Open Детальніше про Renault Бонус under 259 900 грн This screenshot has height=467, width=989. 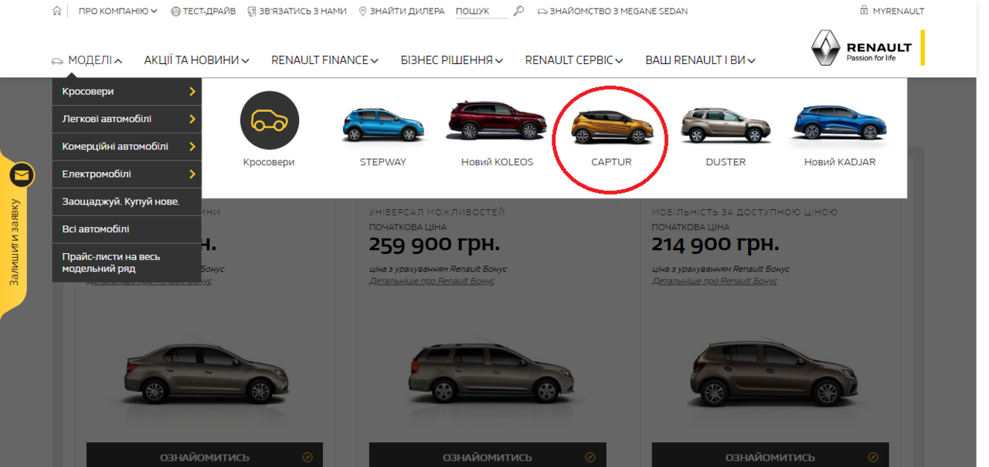coord(432,281)
